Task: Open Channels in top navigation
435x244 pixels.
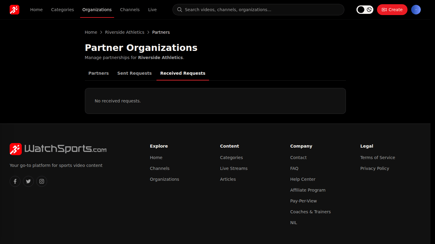Action: click(x=130, y=10)
